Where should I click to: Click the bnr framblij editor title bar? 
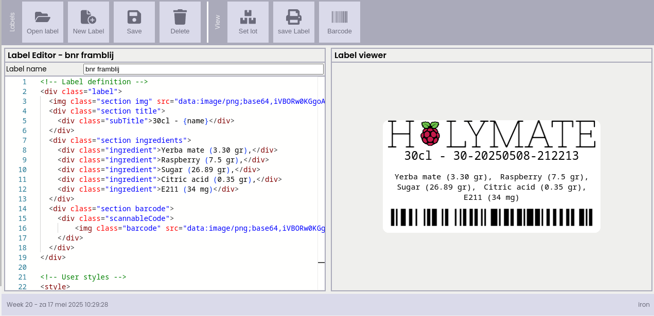point(165,55)
